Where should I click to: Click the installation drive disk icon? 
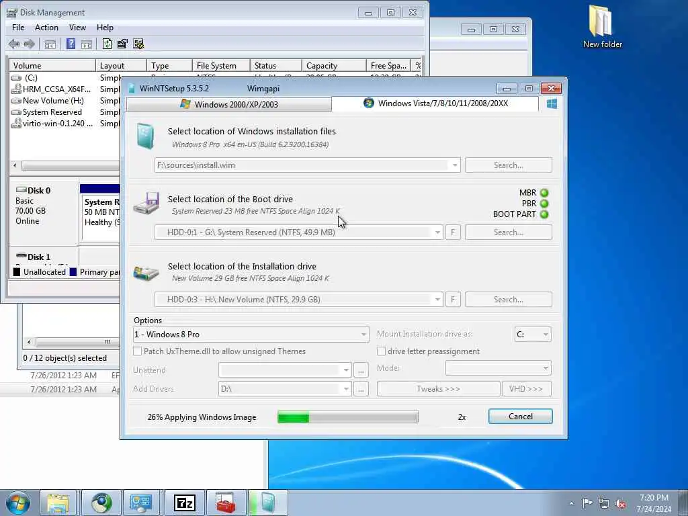(146, 273)
